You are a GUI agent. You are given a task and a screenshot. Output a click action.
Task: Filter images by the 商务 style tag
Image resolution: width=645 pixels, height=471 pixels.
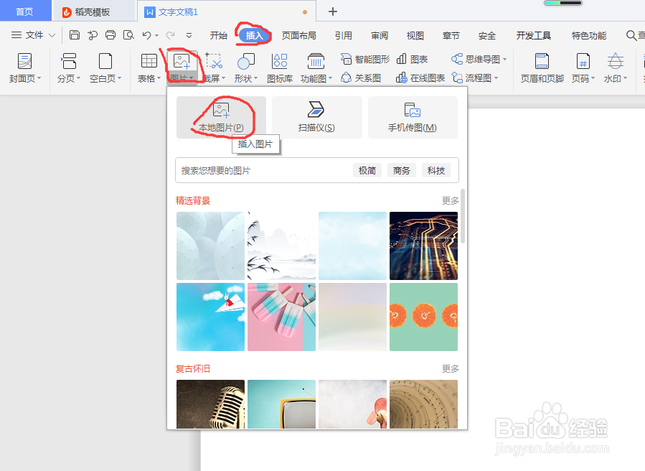pyautogui.click(x=401, y=170)
